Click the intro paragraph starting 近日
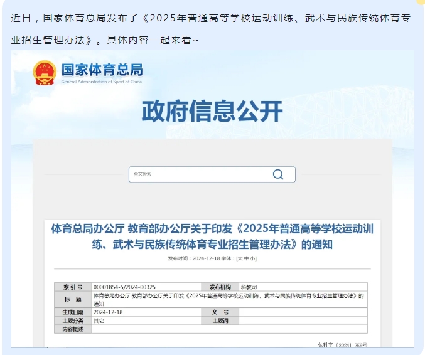 click(211, 29)
